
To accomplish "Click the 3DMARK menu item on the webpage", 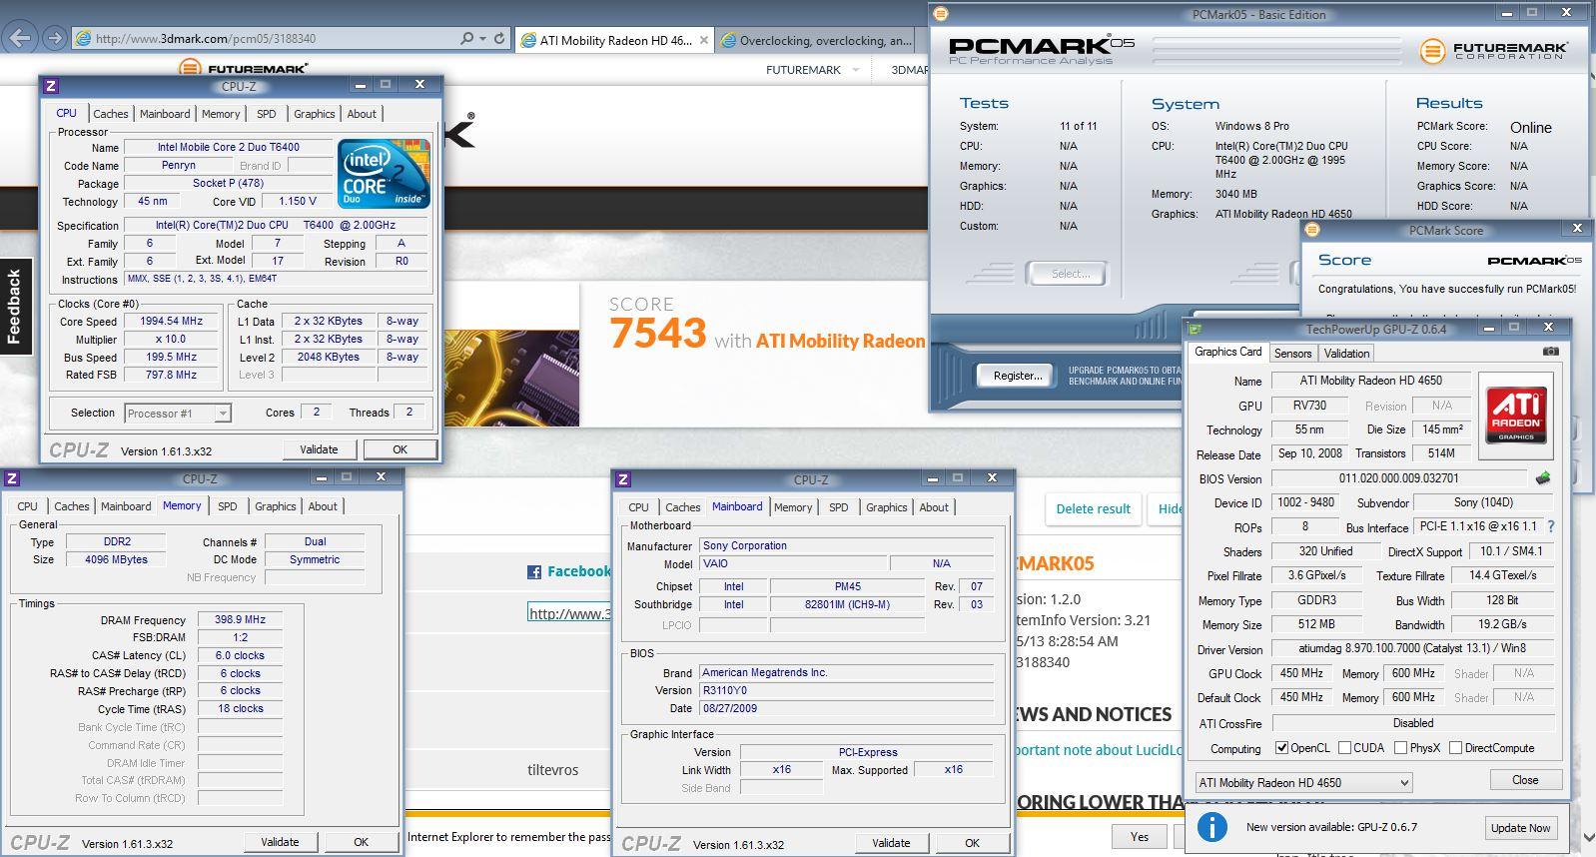I will pyautogui.click(x=910, y=70).
